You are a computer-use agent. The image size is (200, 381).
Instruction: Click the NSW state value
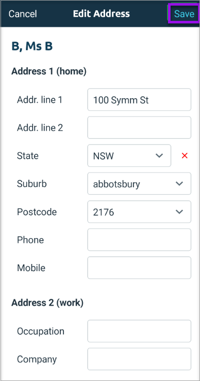point(103,156)
